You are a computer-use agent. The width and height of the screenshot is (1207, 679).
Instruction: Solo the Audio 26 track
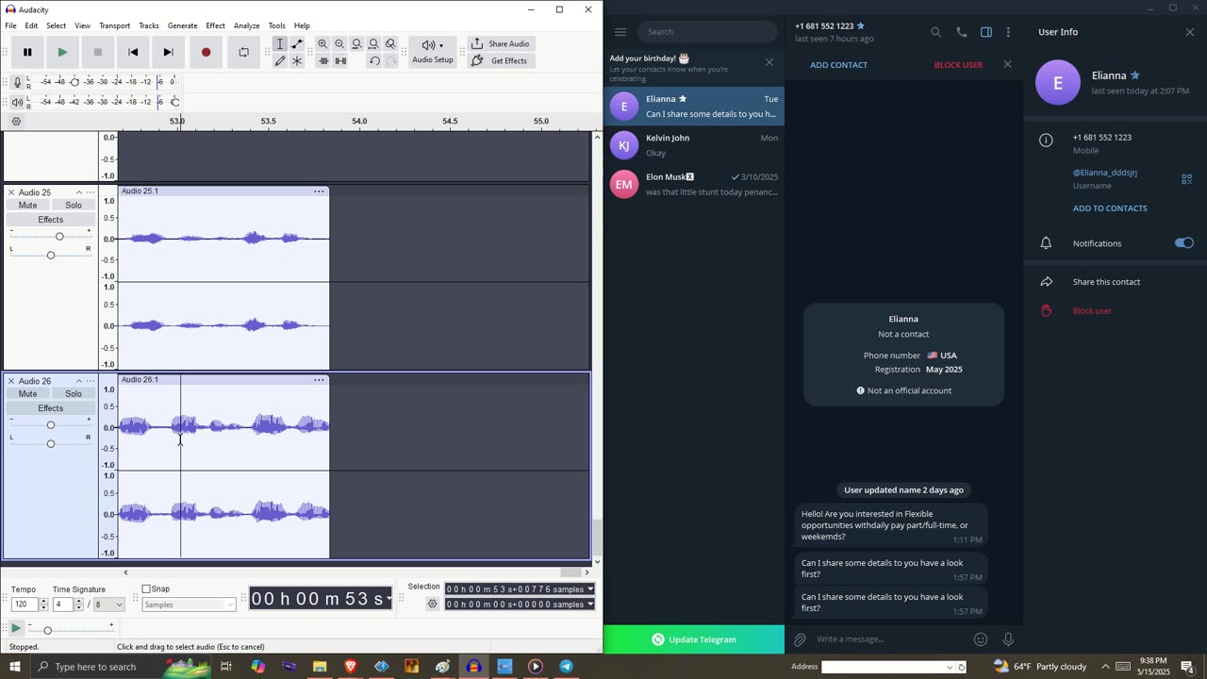coord(74,393)
